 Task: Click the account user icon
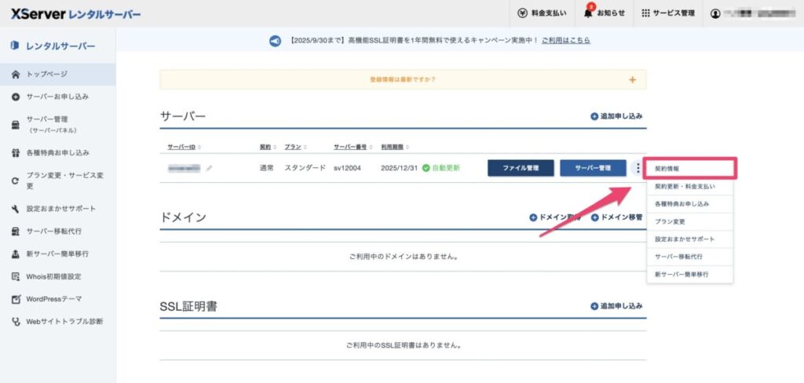point(715,14)
